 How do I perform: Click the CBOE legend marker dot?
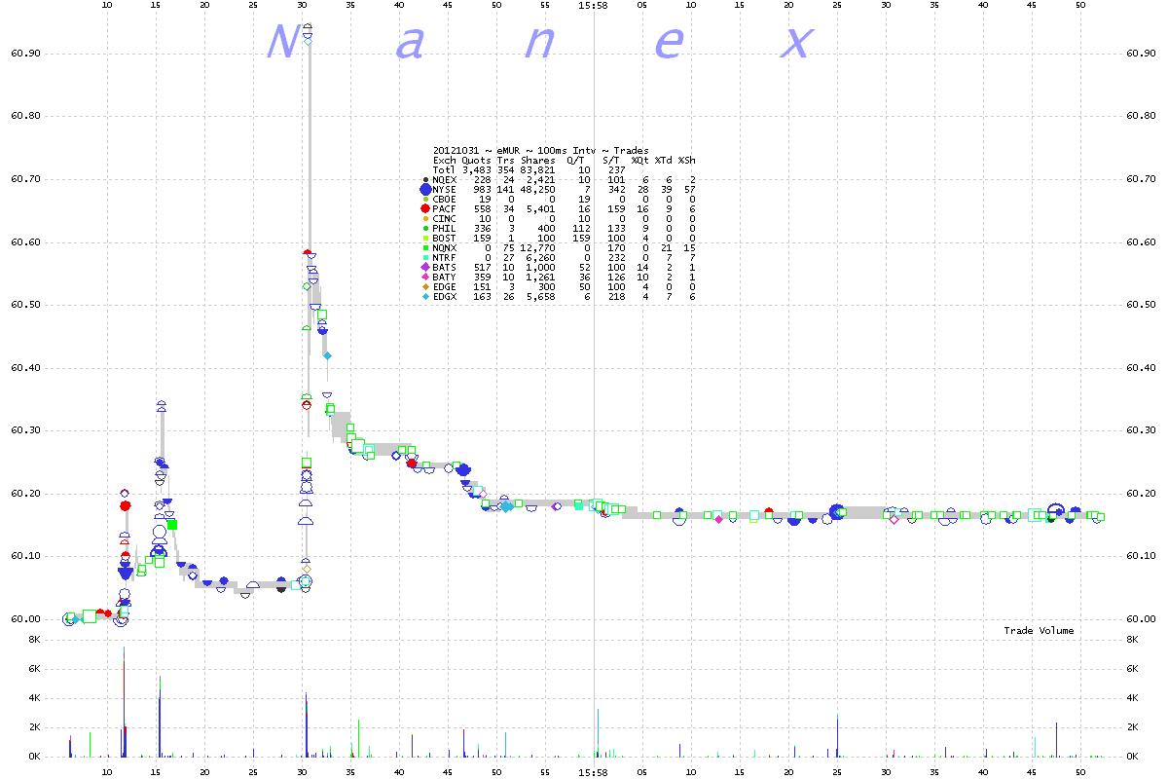[425, 200]
